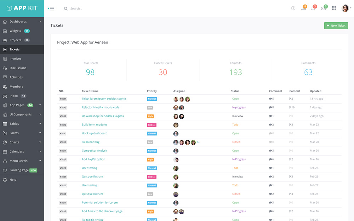The width and height of the screenshot is (354, 221).
Task: Open the signal bars stats icon
Action: coord(303,8)
